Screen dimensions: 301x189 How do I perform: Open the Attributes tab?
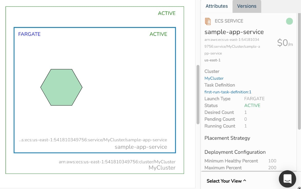click(x=216, y=6)
